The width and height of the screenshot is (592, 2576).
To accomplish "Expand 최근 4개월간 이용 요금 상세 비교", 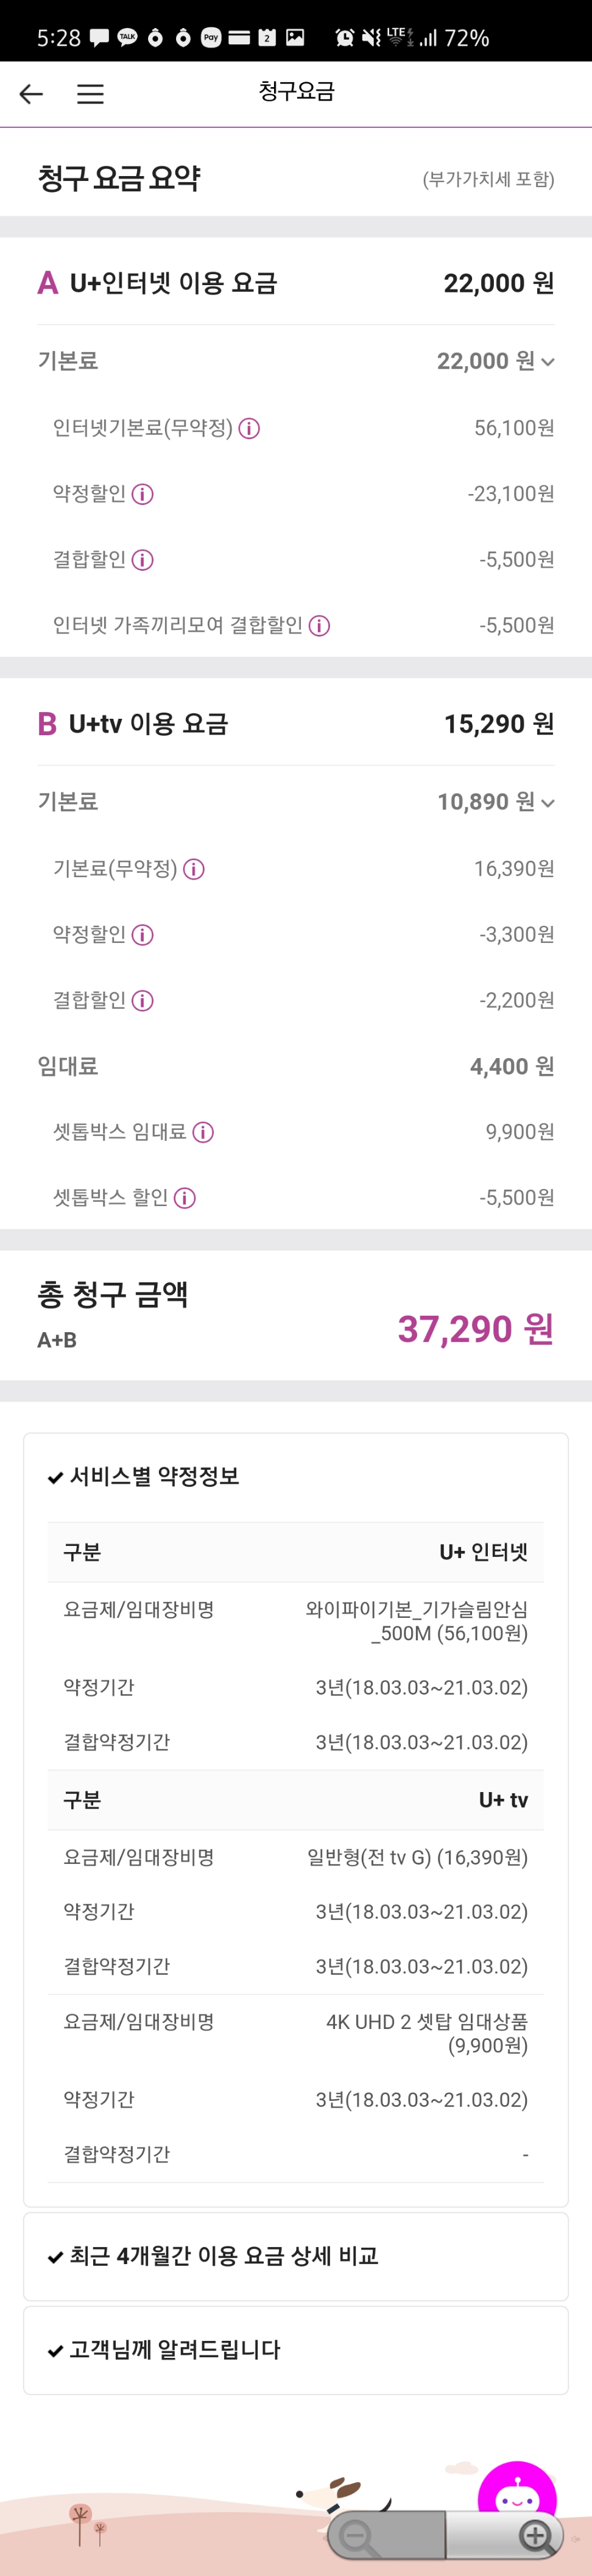I will (223, 2256).
